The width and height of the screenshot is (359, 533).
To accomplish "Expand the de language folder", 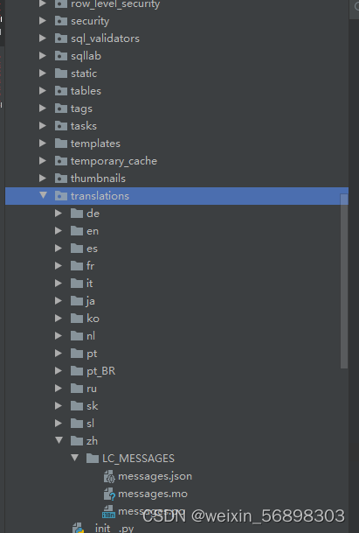I will pyautogui.click(x=59, y=214).
